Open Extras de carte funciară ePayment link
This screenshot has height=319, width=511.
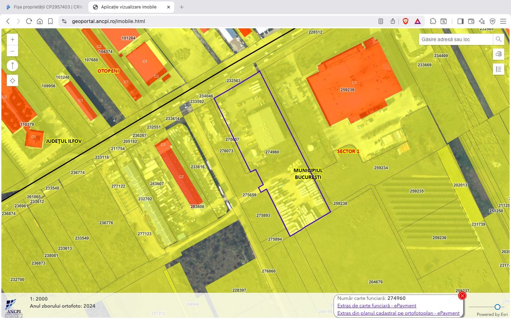click(x=377, y=306)
